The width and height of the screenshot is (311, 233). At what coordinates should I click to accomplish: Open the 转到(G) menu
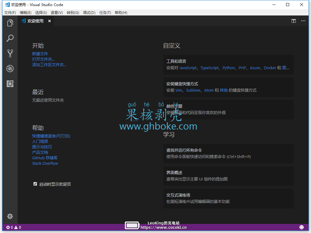pyautogui.click(x=73, y=13)
